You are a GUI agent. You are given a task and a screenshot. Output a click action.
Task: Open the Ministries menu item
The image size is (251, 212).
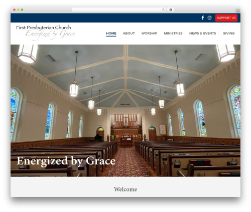[x=173, y=33]
